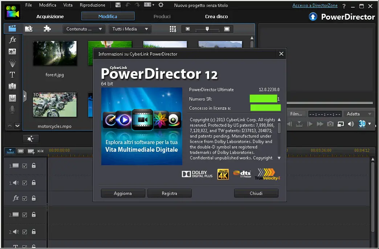Open the 3D mode dropdown arrow

370,124
